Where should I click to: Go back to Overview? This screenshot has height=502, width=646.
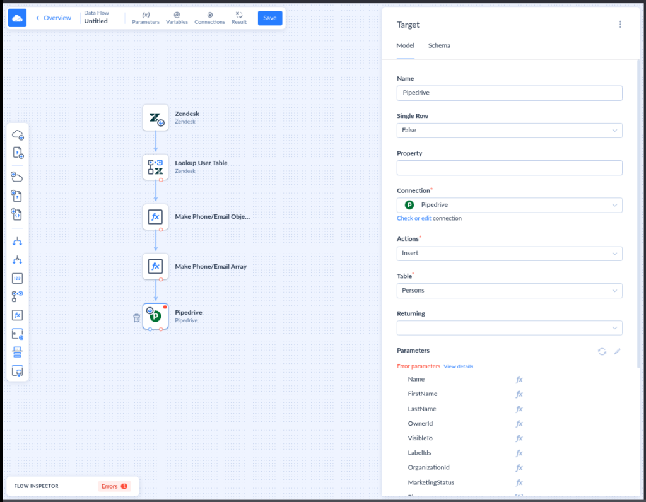click(54, 18)
